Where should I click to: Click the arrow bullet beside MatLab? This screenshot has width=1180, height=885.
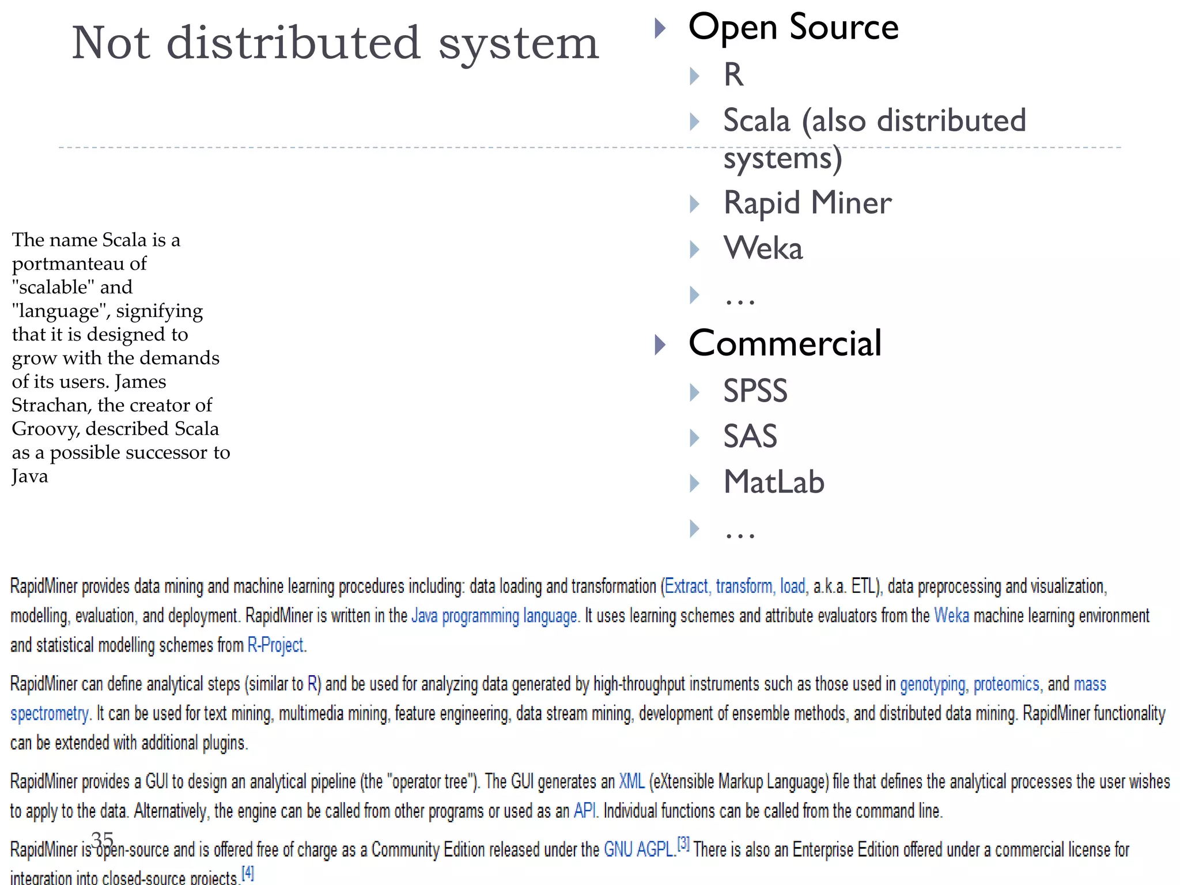695,483
